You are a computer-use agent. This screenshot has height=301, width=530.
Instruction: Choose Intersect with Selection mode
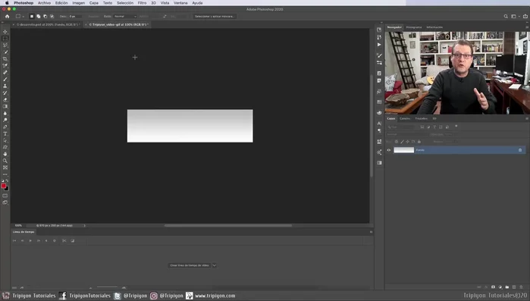(52, 16)
